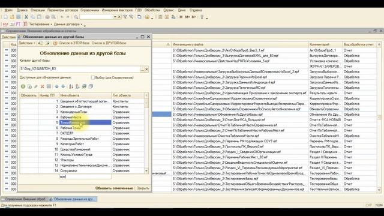Select the КлассыУсловийТруда row
Image resolution: width=384 pixels, height=216 pixels.
(x=82, y=155)
